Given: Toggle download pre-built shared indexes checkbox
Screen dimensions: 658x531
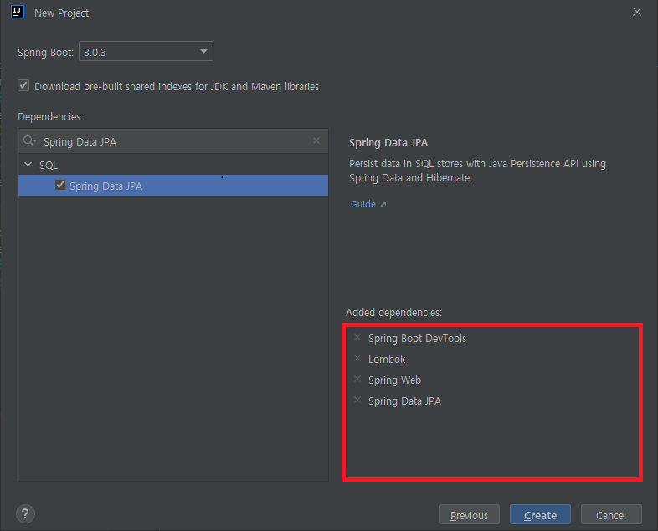Looking at the screenshot, I should pyautogui.click(x=23, y=86).
